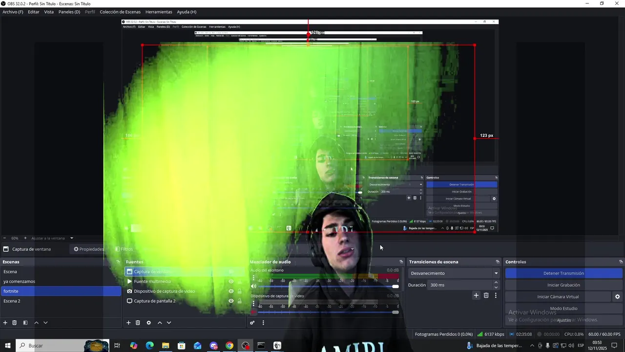Image resolution: width=625 pixels, height=352 pixels.
Task: Open Audio del escritorio options dots
Action: coord(253,277)
